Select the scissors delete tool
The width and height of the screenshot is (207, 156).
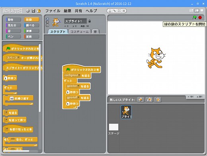point(114,11)
